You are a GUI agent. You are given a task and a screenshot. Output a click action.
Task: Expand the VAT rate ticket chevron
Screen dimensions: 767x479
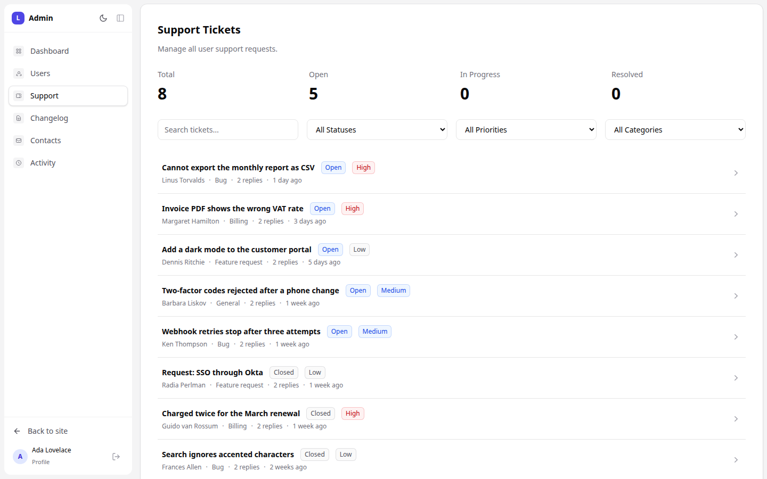coord(736,214)
